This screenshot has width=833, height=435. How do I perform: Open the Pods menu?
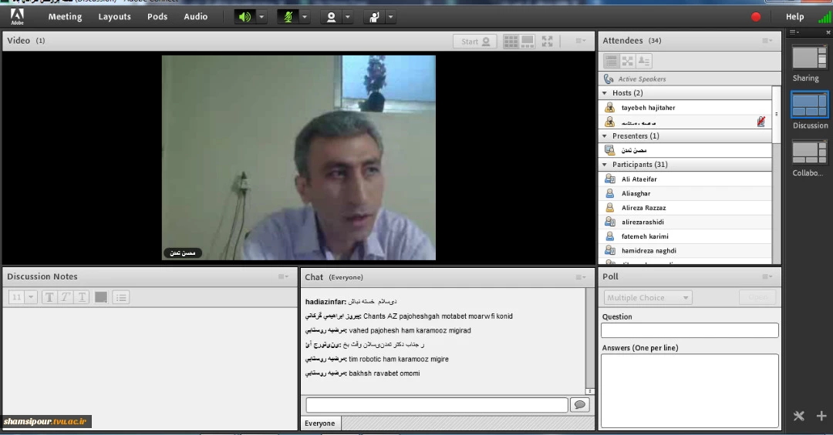point(157,16)
